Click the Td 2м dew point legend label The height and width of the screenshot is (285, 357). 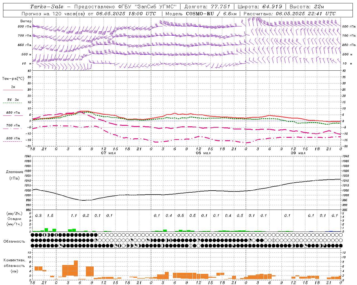click(x=13, y=100)
